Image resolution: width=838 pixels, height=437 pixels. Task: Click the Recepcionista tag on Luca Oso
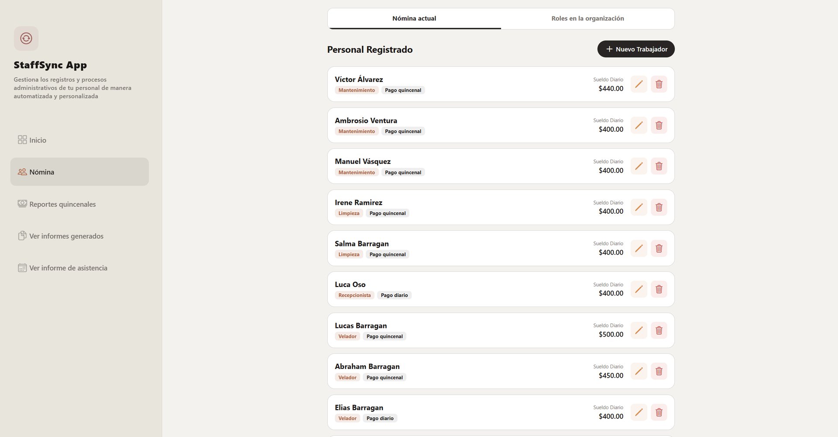[354, 295]
